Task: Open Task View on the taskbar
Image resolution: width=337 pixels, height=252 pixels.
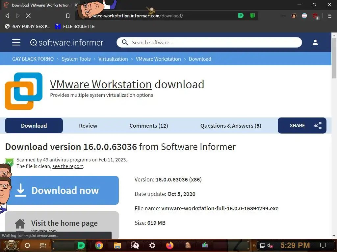Action: [x=43, y=245]
